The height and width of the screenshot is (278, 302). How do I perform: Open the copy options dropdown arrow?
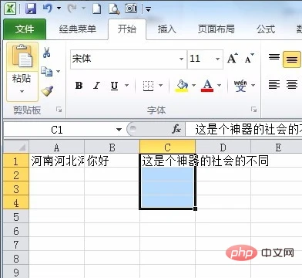click(x=59, y=71)
